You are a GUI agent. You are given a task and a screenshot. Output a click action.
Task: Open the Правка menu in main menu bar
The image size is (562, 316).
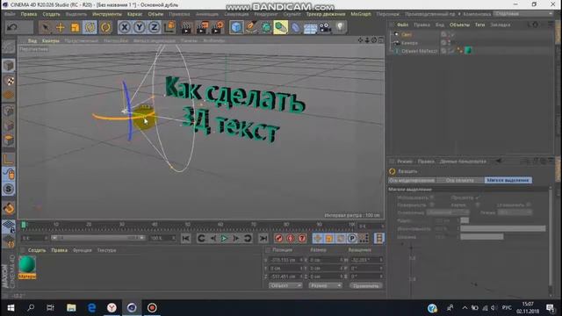click(x=29, y=14)
